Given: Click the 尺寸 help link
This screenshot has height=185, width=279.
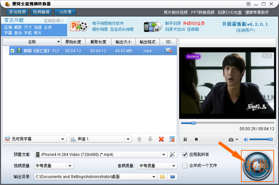Looking at the screenshot, I should click(28, 27).
